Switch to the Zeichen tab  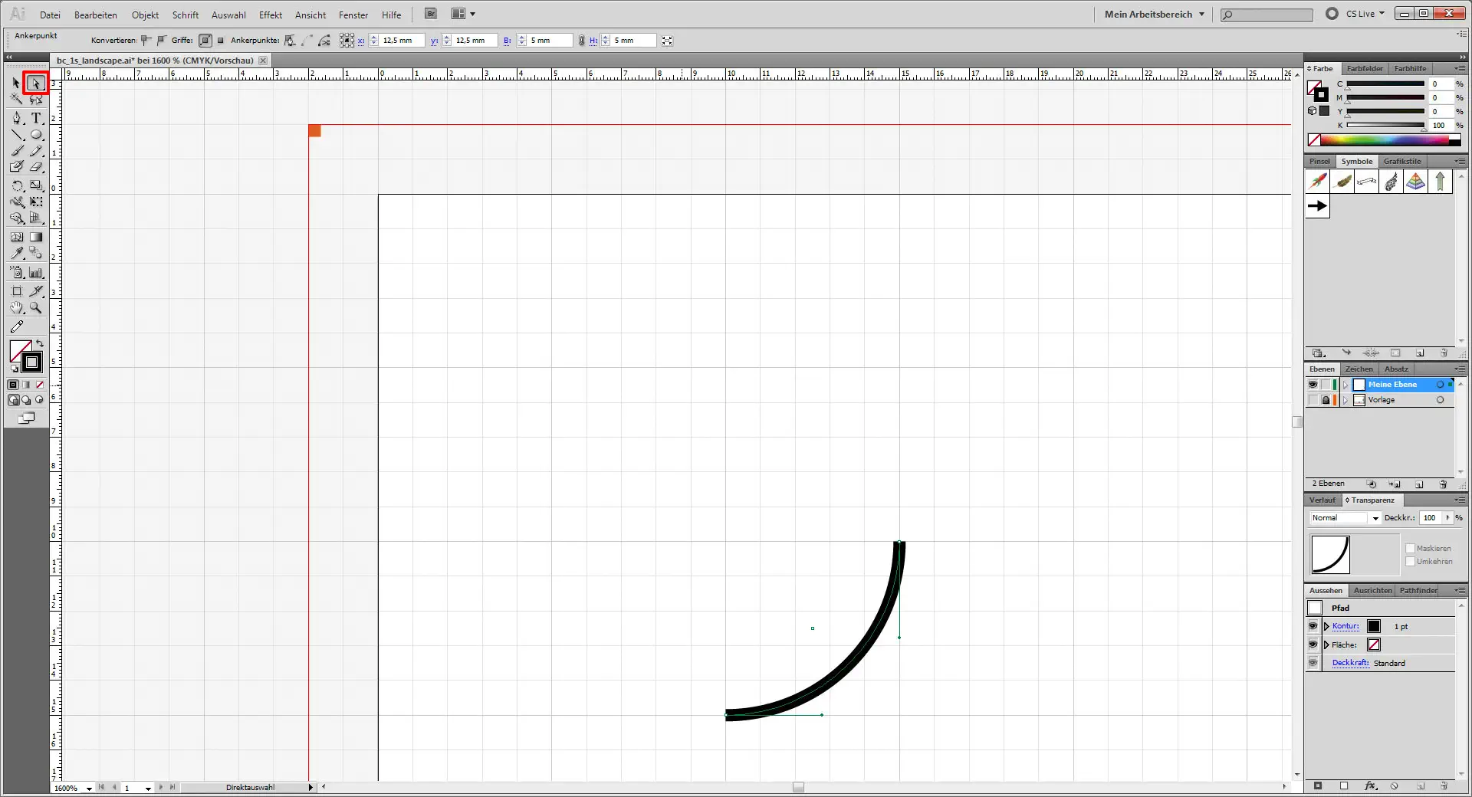(x=1358, y=369)
